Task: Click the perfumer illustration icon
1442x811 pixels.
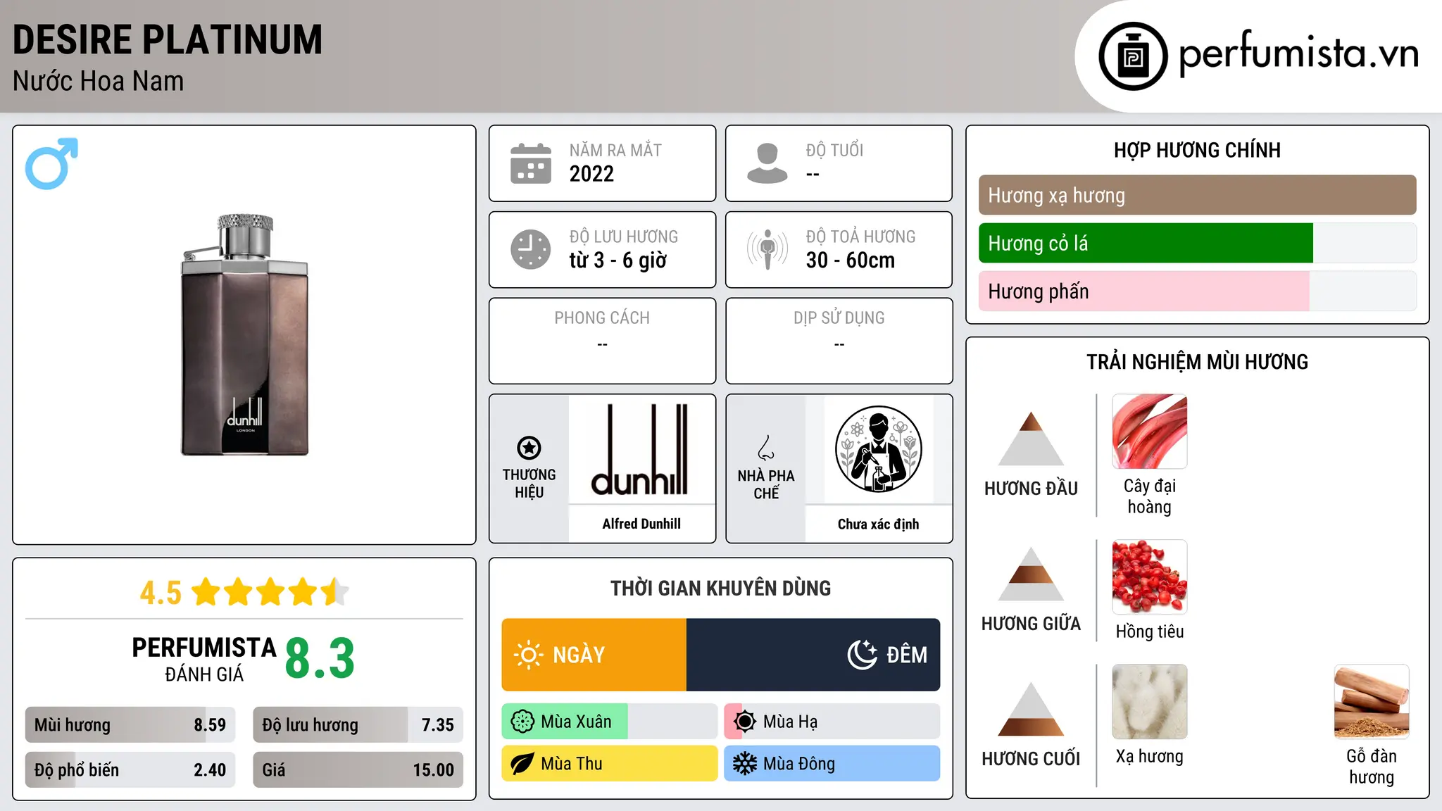Action: [x=878, y=449]
